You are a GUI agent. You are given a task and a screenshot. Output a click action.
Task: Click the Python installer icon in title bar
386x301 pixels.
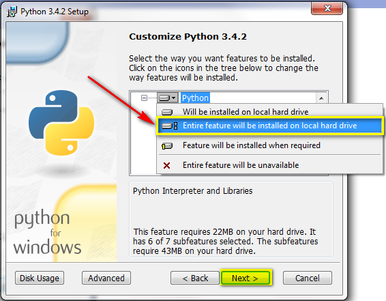(12, 12)
